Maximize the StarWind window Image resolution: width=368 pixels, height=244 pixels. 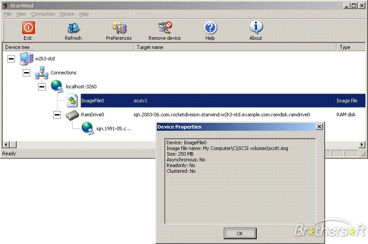pyautogui.click(x=354, y=5)
